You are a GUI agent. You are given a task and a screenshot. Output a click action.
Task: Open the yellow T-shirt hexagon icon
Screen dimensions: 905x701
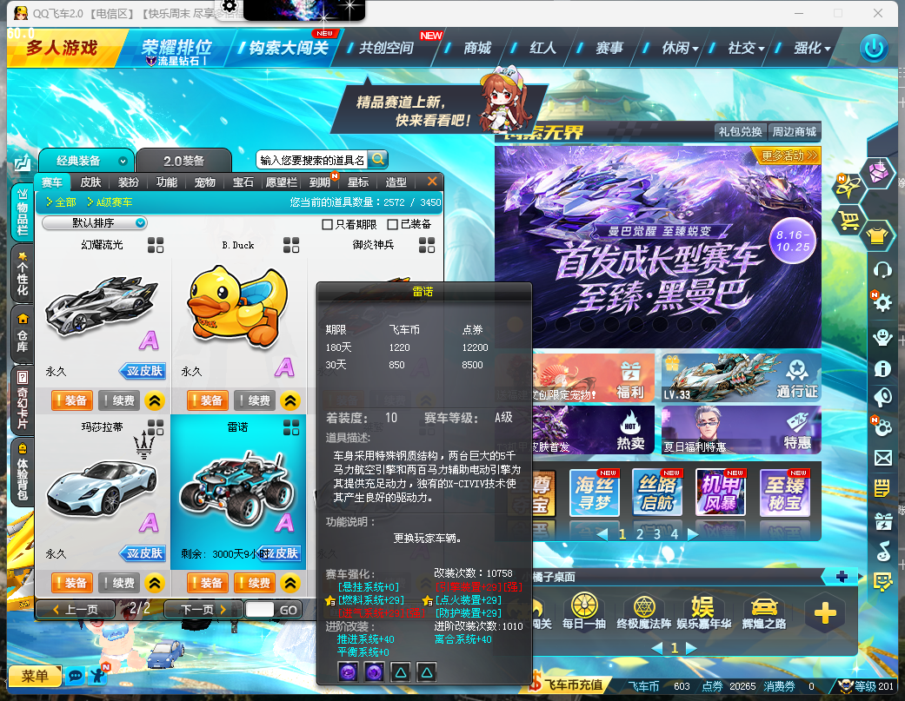pyautogui.click(x=876, y=235)
